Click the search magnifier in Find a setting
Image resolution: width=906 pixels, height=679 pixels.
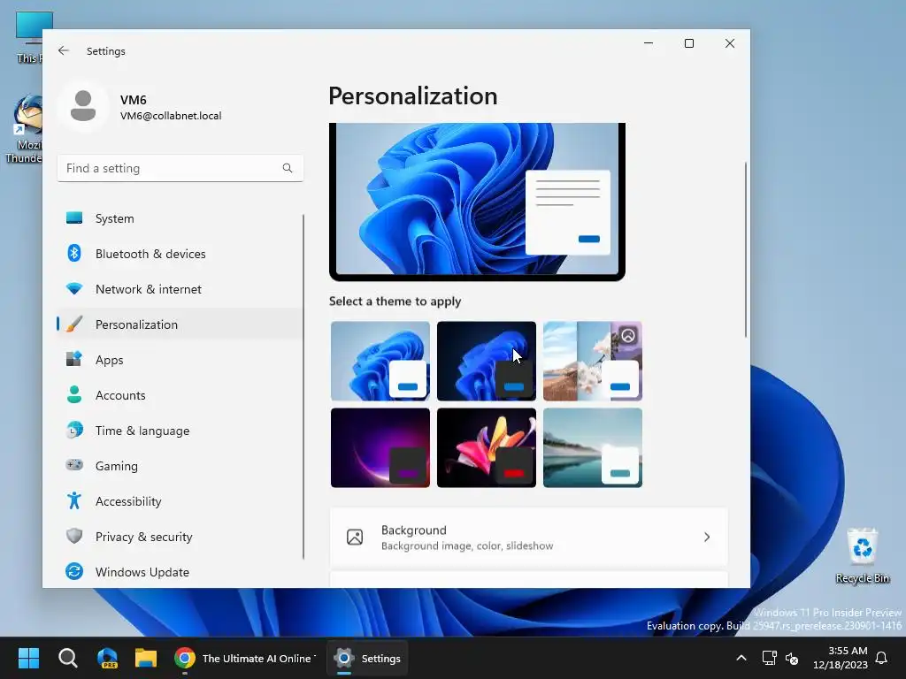point(288,168)
